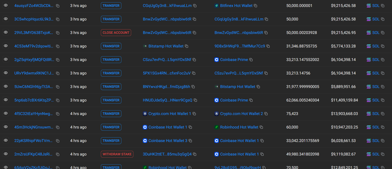Screen dimensions: 392x169
Task: Toggle the eye icon for the URvY9dwmxRKNC1J transaction
Action: pyautogui.click(x=6, y=73)
